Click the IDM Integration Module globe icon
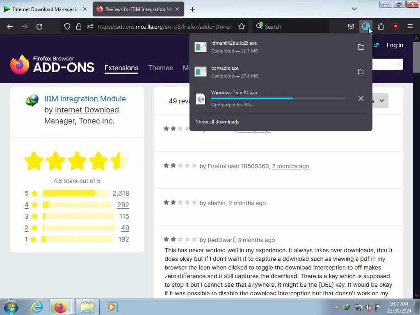This screenshot has height=315, width=420. [32, 100]
